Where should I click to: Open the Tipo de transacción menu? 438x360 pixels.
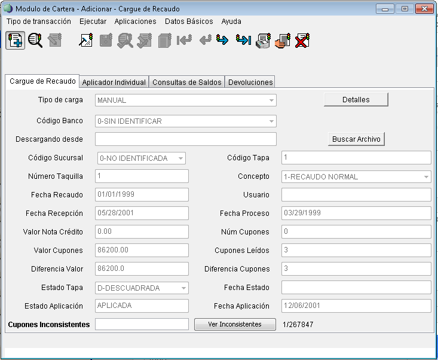[x=39, y=22]
